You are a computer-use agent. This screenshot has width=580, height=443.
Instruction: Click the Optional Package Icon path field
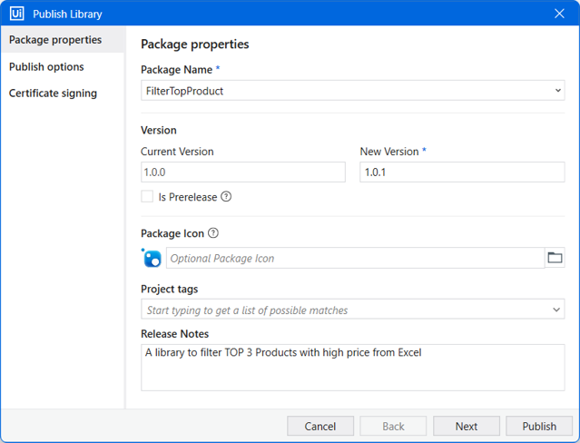(x=356, y=258)
